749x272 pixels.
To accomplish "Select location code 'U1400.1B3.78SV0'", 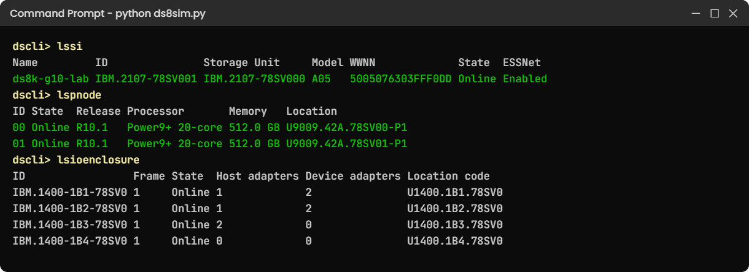I will (x=455, y=225).
